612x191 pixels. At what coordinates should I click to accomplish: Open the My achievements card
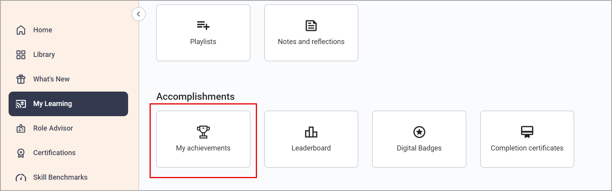point(203,139)
